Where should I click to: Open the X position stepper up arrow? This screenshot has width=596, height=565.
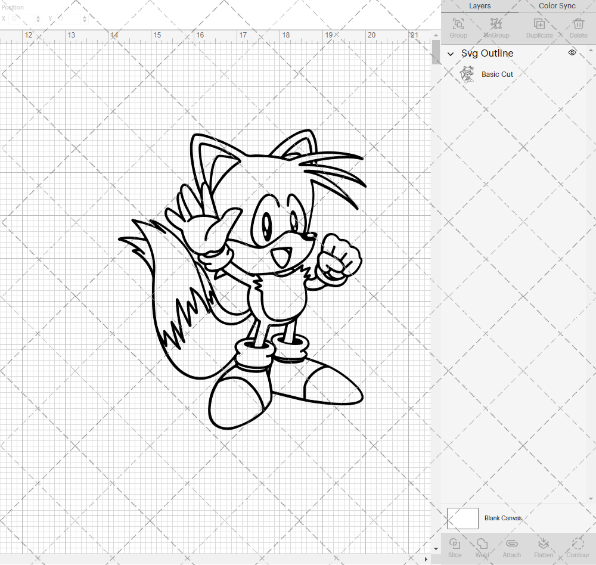click(x=39, y=16)
